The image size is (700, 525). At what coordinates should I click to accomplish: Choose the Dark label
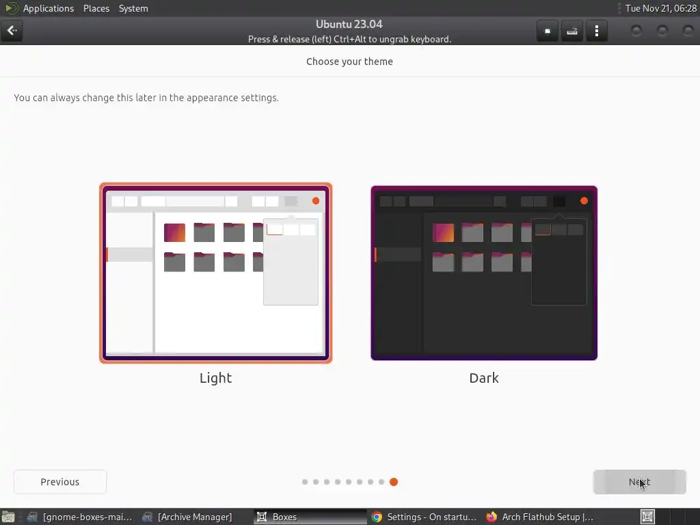[x=484, y=378]
